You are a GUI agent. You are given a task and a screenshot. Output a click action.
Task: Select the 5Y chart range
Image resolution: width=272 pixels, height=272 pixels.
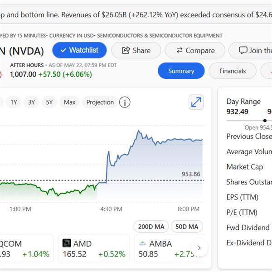point(49,102)
